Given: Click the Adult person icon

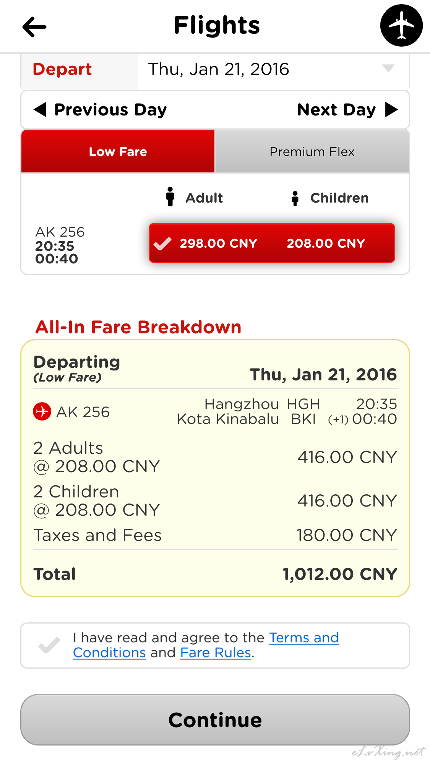Looking at the screenshot, I should 170,197.
